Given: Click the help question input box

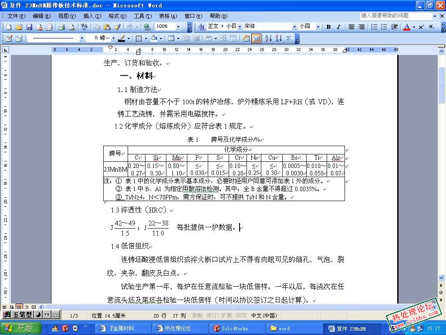Looking at the screenshot, I should coord(395,16).
